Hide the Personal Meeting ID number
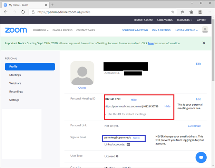This screenshot has height=168, width=215. [134, 100]
